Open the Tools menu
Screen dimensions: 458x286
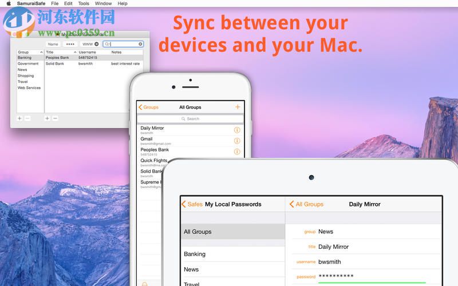(84, 3)
